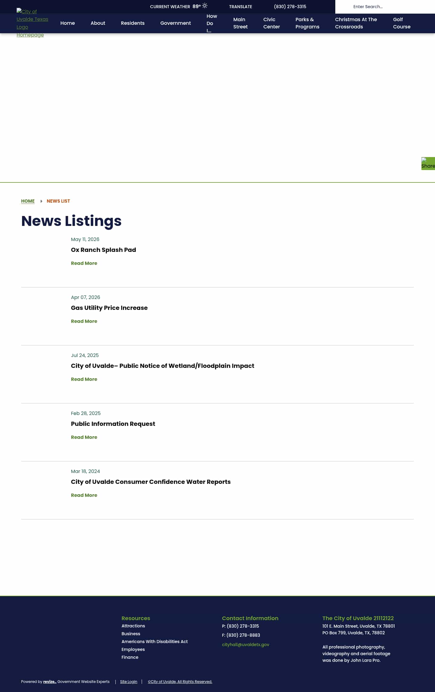Open Gas Utility Price Increase article

(x=109, y=308)
